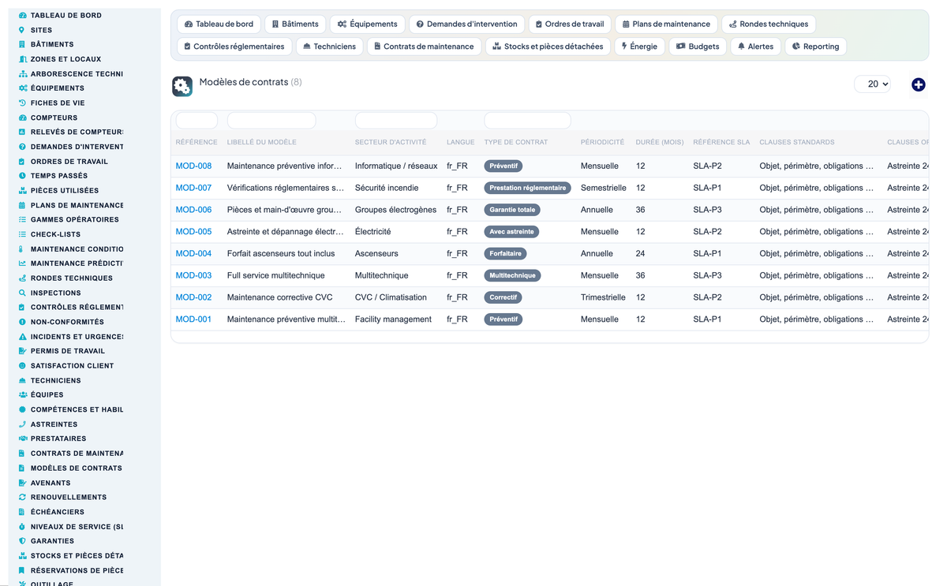
Task: Click the Permis de travail sidebar icon
Action: click(x=22, y=351)
